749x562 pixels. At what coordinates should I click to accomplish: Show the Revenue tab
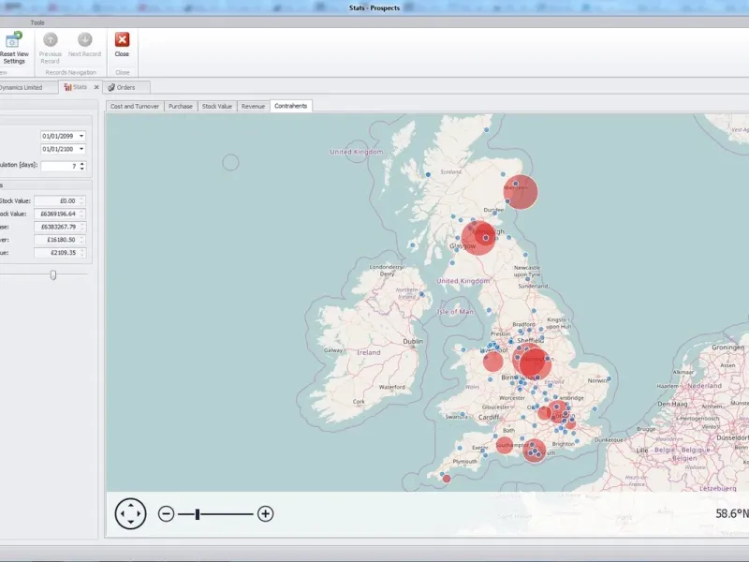pos(253,106)
